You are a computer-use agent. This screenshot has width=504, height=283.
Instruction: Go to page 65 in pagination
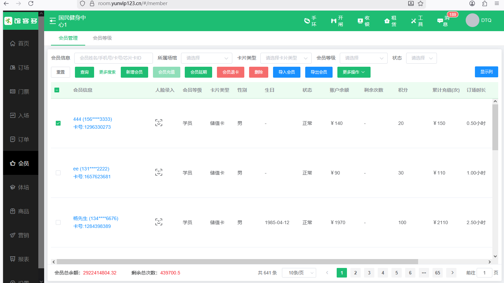(437, 273)
